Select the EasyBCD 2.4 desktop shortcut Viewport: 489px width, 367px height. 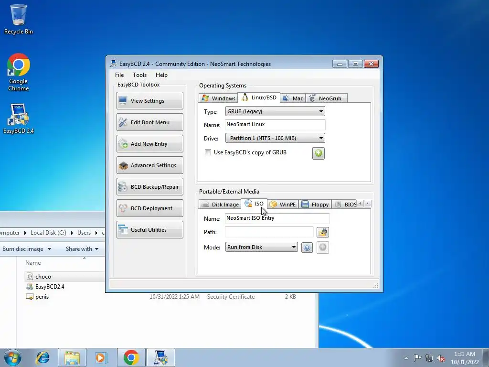tap(19, 119)
